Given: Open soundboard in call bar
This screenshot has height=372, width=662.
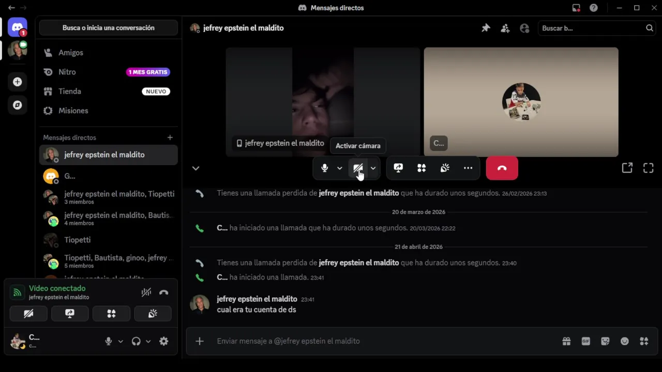Looking at the screenshot, I should [445, 168].
